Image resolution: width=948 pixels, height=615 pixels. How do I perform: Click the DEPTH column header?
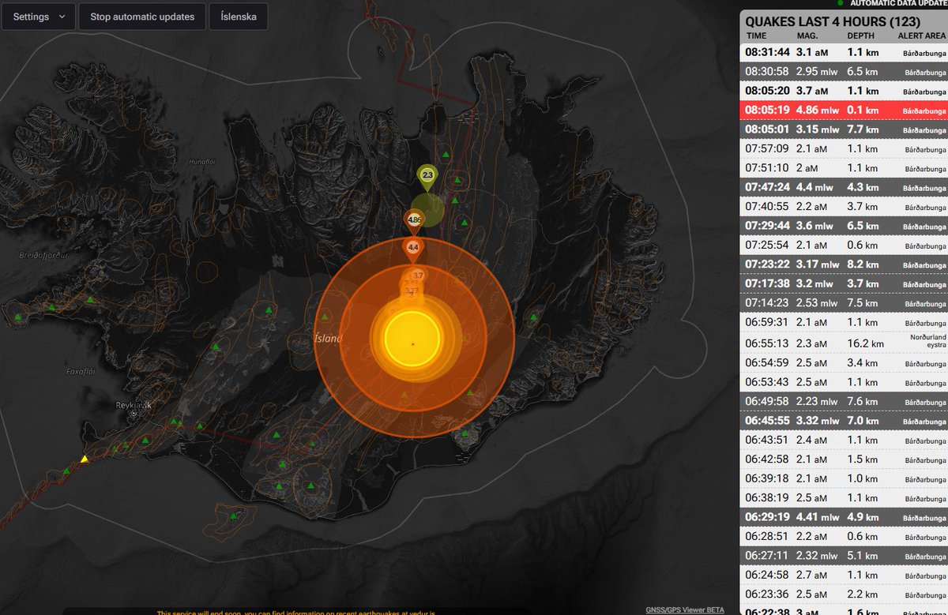click(861, 36)
